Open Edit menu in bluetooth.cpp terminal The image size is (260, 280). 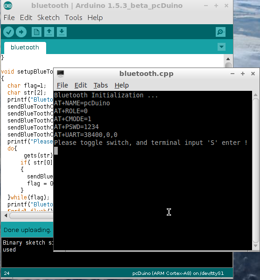tap(81, 85)
